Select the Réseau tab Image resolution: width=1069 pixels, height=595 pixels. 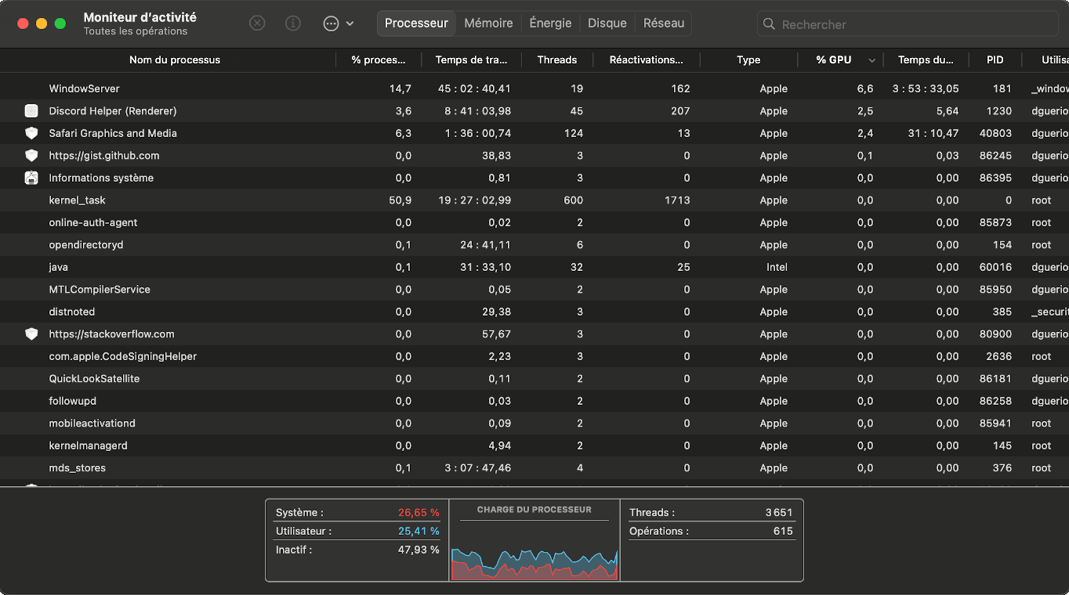pos(664,23)
